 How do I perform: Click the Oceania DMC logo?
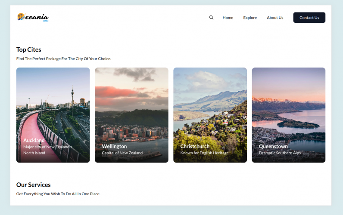[x=33, y=17]
